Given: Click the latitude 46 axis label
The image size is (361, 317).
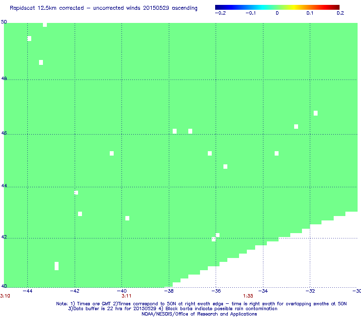Looking at the screenshot, I should point(4,133).
